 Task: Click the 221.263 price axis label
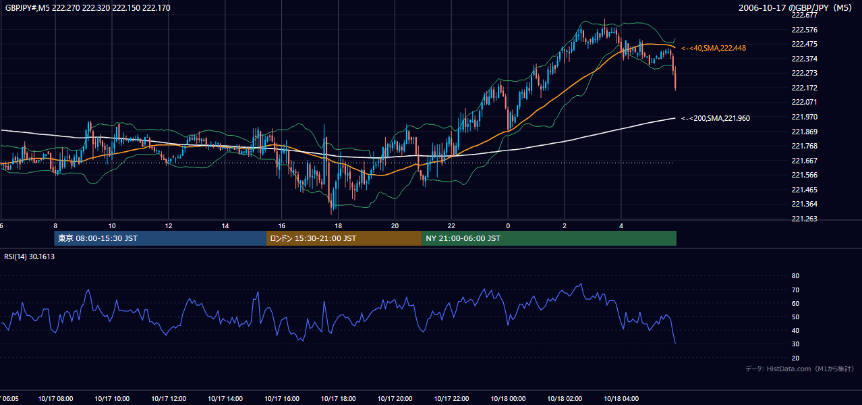tap(804, 219)
